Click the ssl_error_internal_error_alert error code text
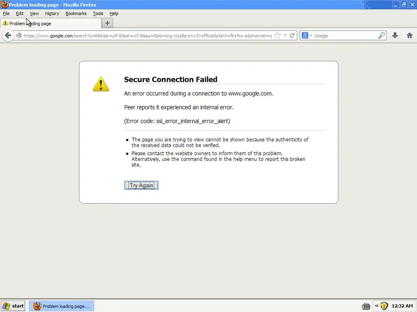The image size is (417, 312). coord(193,121)
